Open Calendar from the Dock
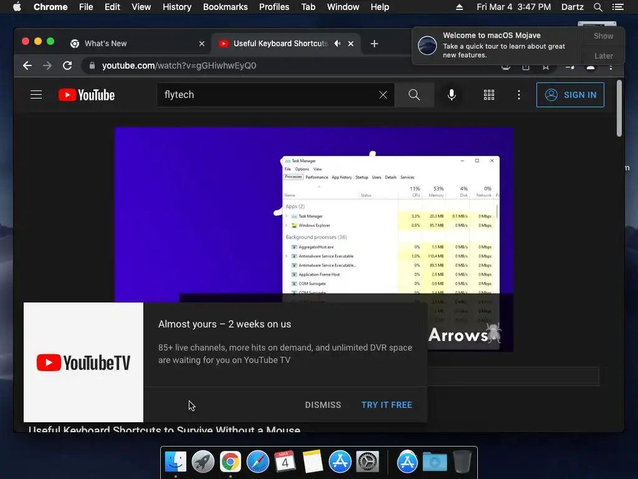The image size is (638, 479). (285, 462)
